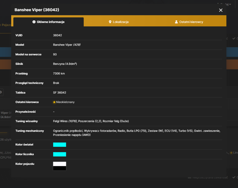Click the mileage value 7306 km
The width and height of the screenshot is (238, 188).
[x=59, y=73]
